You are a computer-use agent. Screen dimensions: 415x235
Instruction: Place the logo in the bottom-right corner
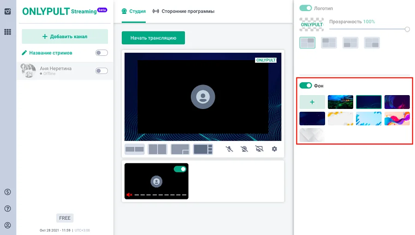(372, 43)
